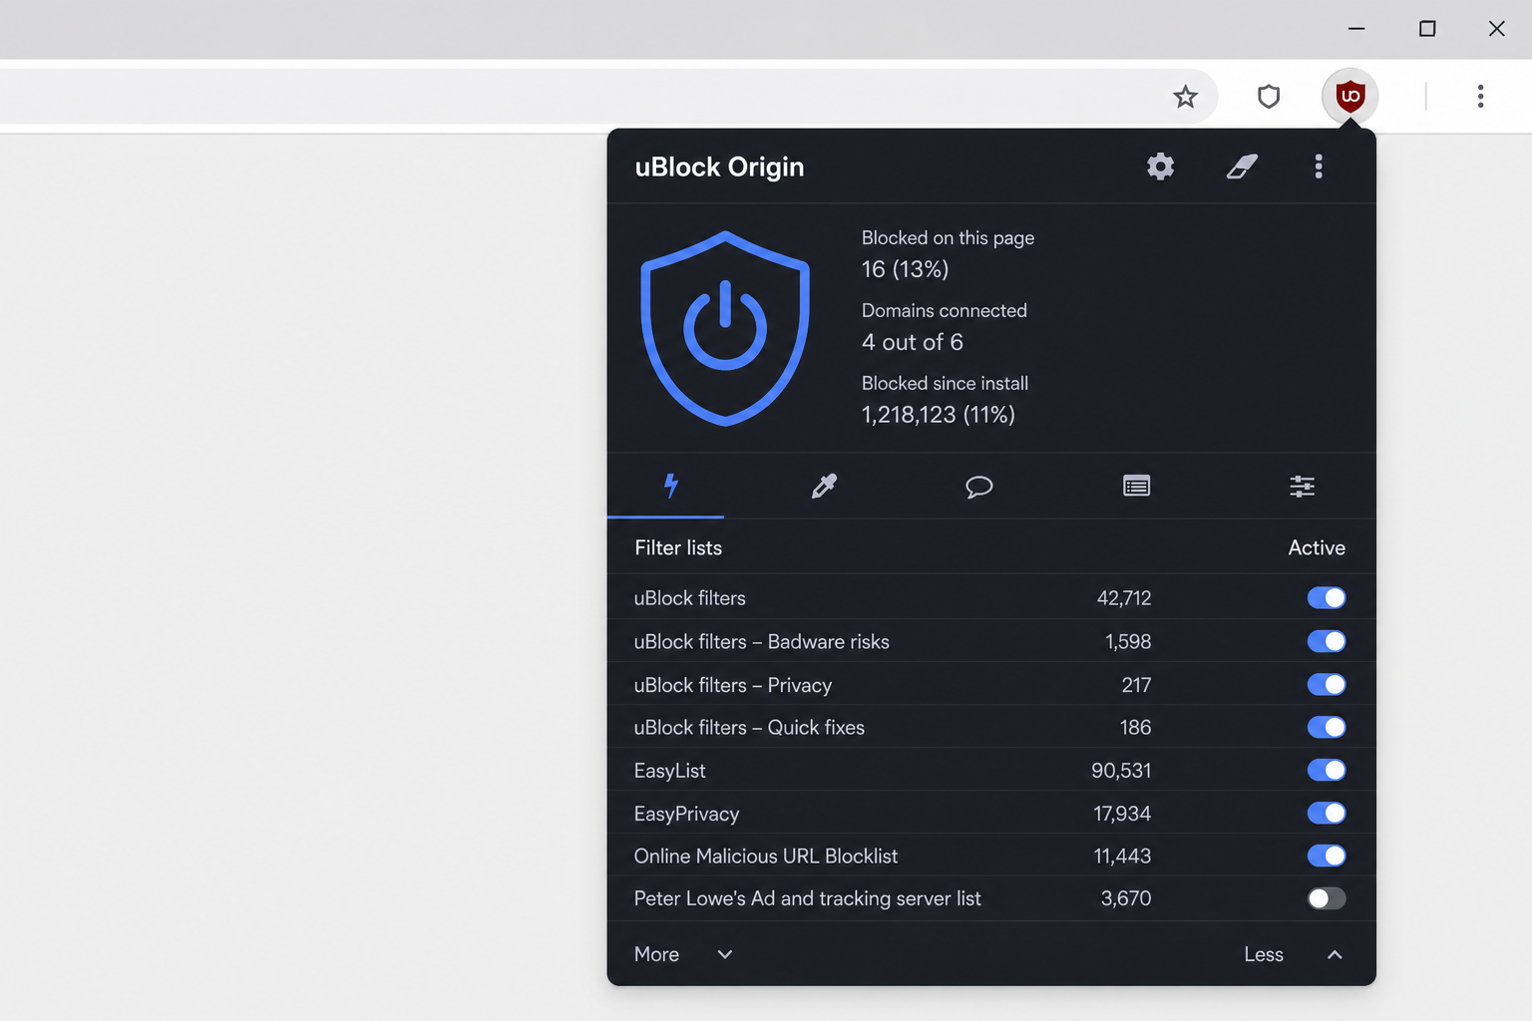Expand the More section chevron

point(725,954)
